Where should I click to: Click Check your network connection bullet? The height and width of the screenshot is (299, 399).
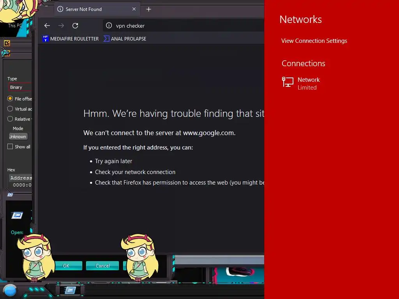click(x=135, y=172)
